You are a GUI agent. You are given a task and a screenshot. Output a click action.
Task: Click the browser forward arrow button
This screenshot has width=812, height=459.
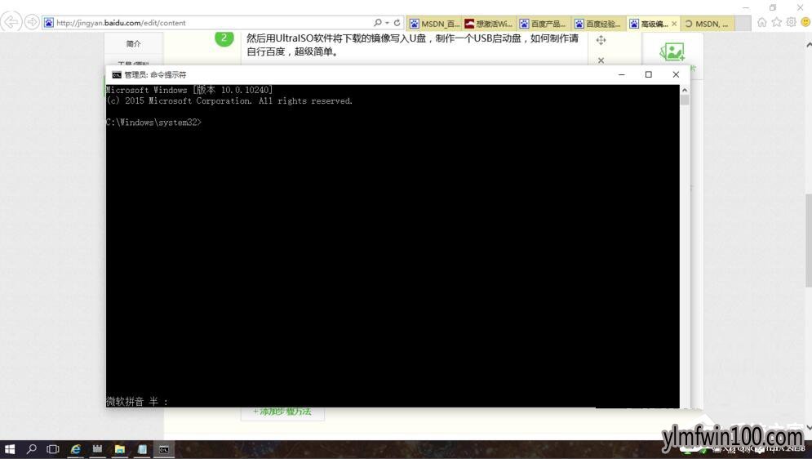[32, 22]
